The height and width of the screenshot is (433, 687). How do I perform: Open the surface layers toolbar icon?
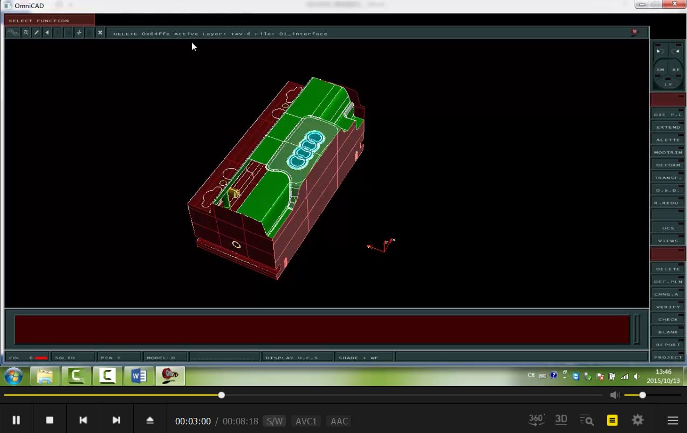click(x=13, y=33)
